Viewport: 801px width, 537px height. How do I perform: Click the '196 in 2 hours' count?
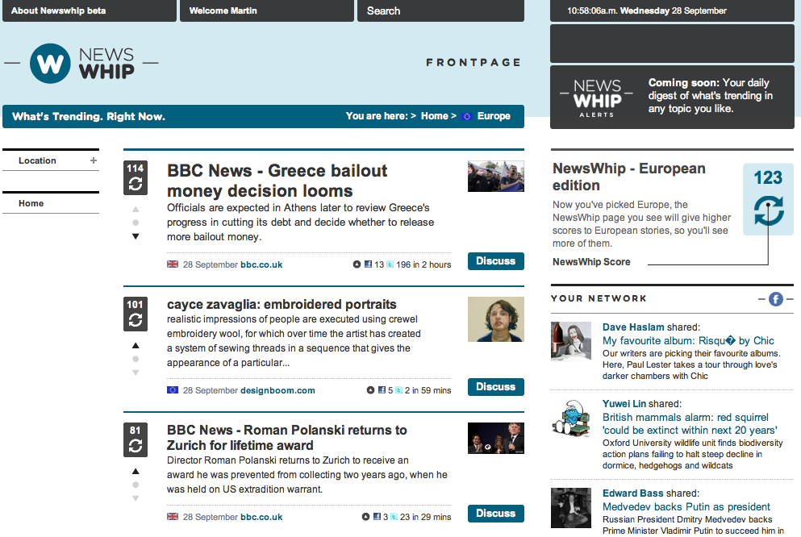pos(423,264)
